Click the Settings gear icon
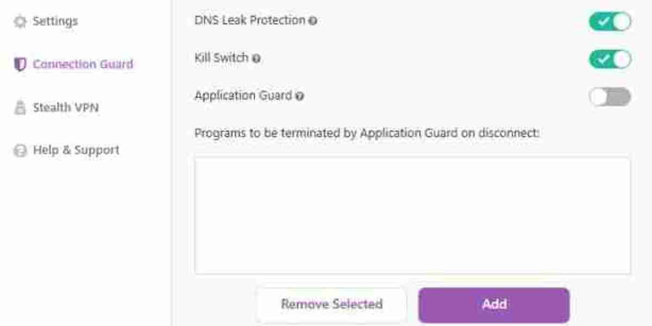The width and height of the screenshot is (652, 326). [x=20, y=21]
